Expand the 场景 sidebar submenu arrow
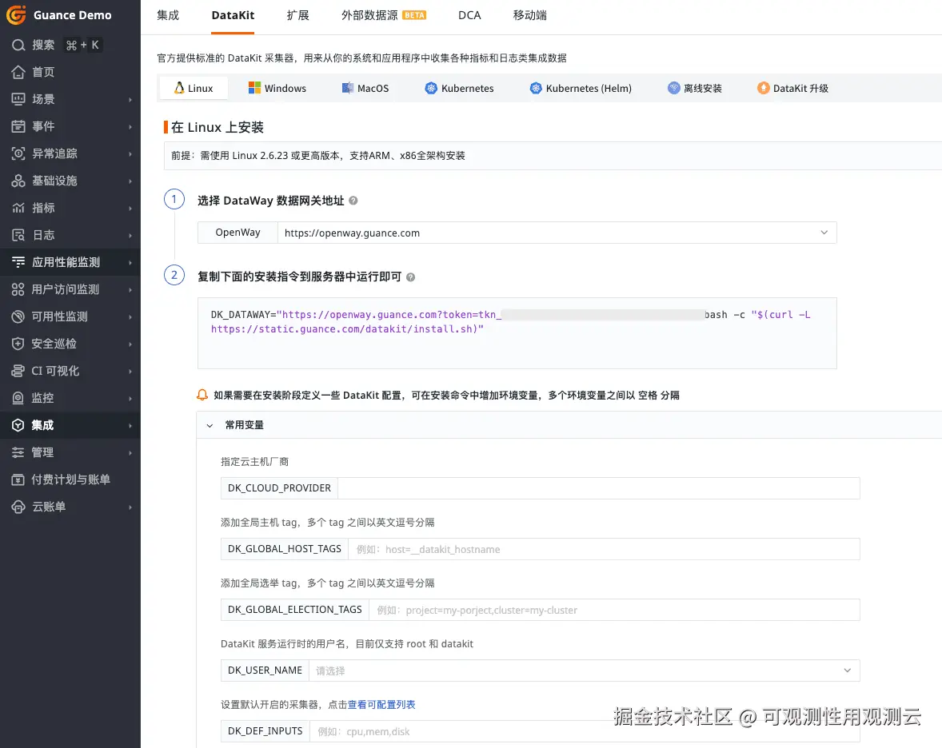942x748 pixels. [130, 100]
